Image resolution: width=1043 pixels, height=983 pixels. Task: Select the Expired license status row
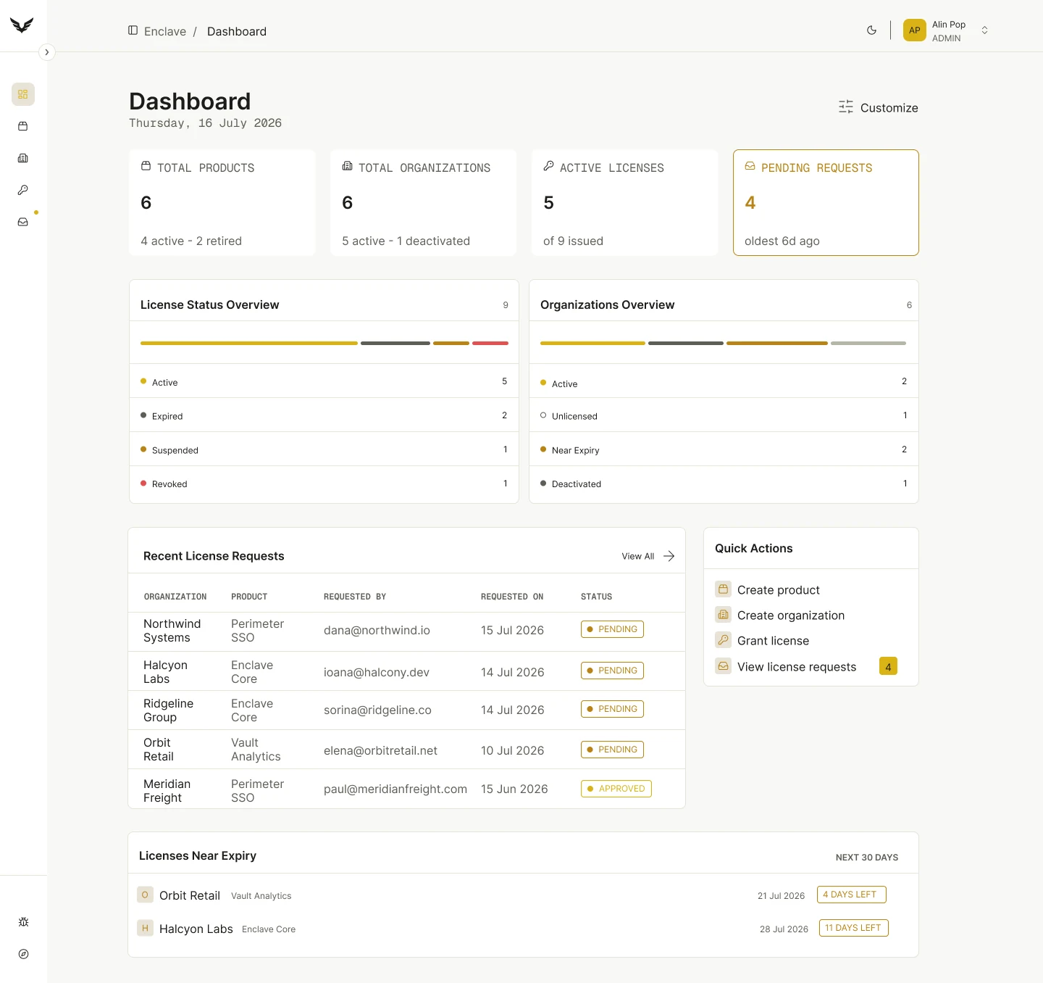(x=324, y=415)
